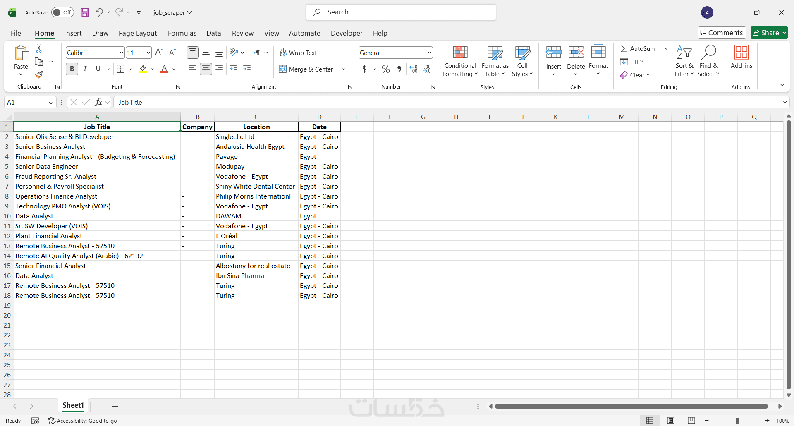Increase decimal places
Image resolution: width=794 pixels, height=426 pixels.
(414, 69)
